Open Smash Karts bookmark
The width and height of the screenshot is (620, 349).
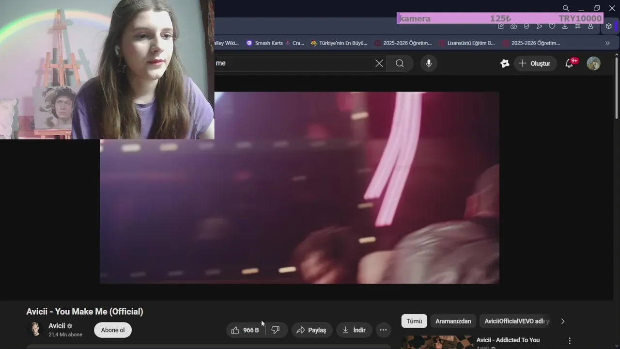tap(264, 43)
